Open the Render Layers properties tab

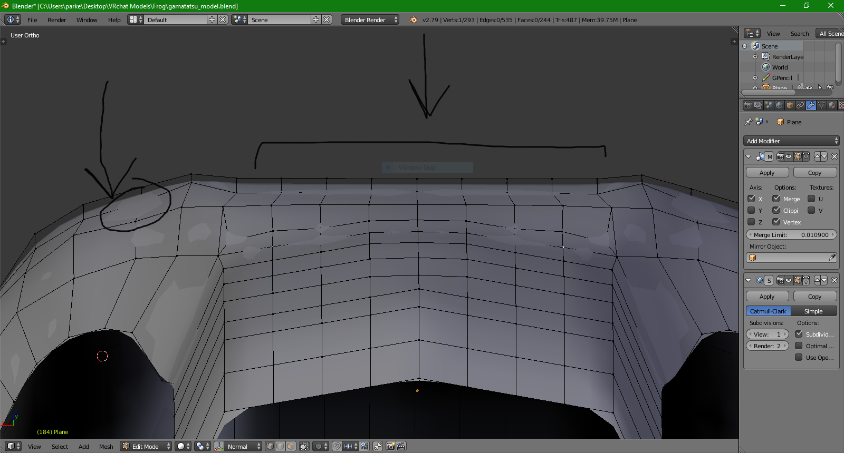758,105
